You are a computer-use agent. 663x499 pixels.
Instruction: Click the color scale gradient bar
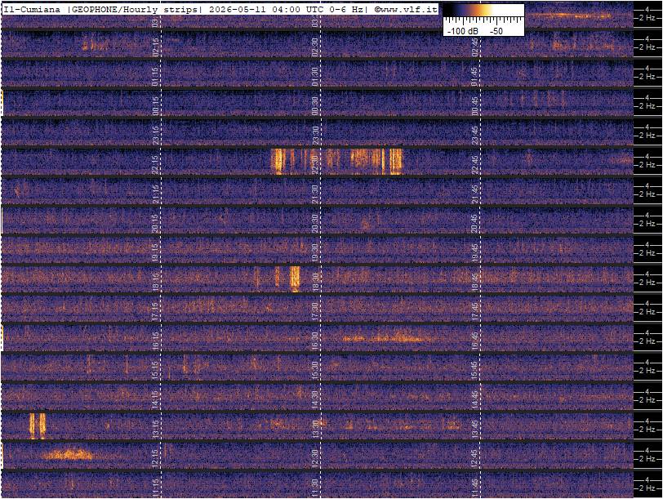[483, 11]
